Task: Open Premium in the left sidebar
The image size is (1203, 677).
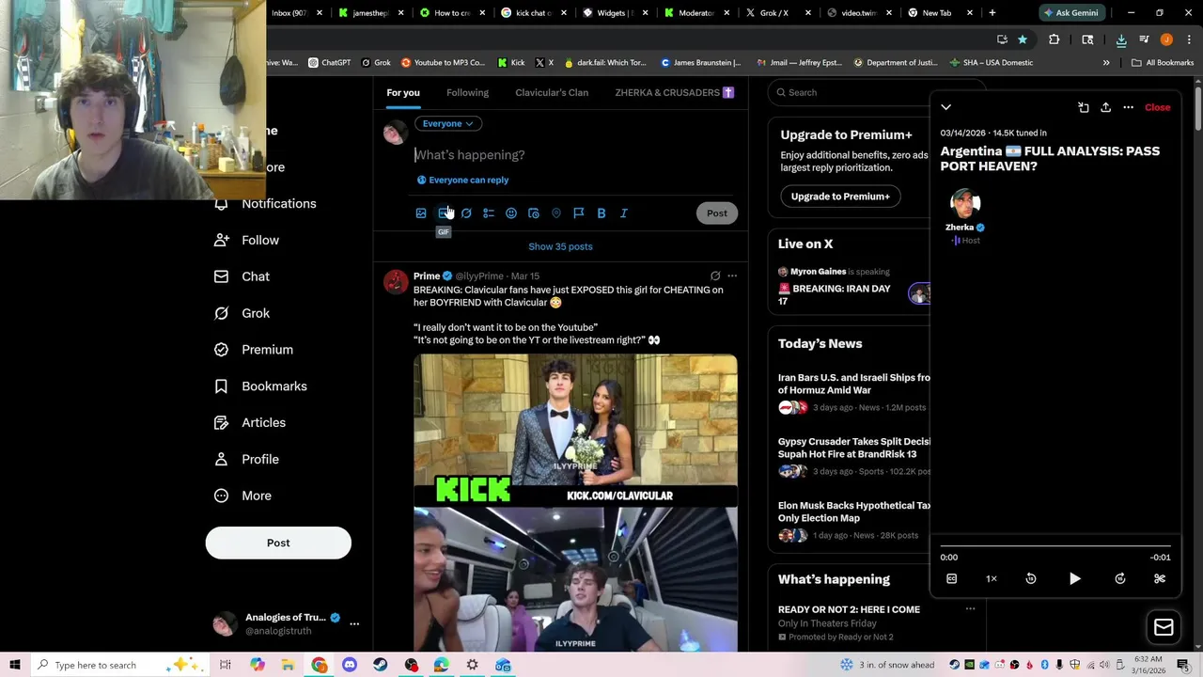Action: [x=255, y=350]
